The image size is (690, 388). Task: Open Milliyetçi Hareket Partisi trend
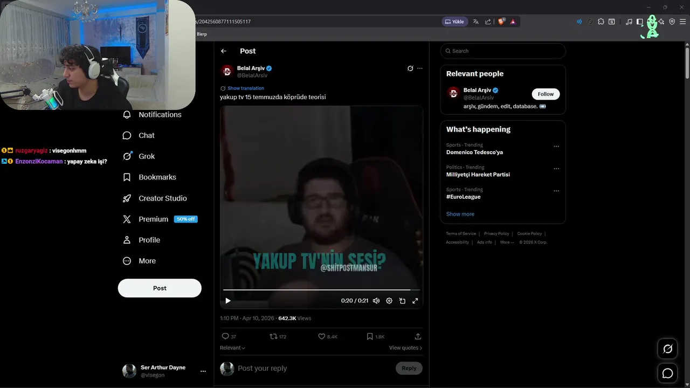point(478,175)
